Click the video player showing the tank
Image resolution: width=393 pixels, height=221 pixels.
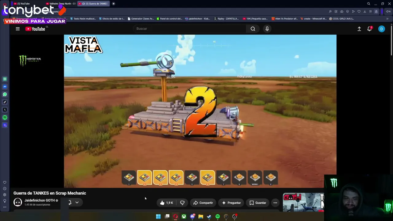[x=200, y=111]
